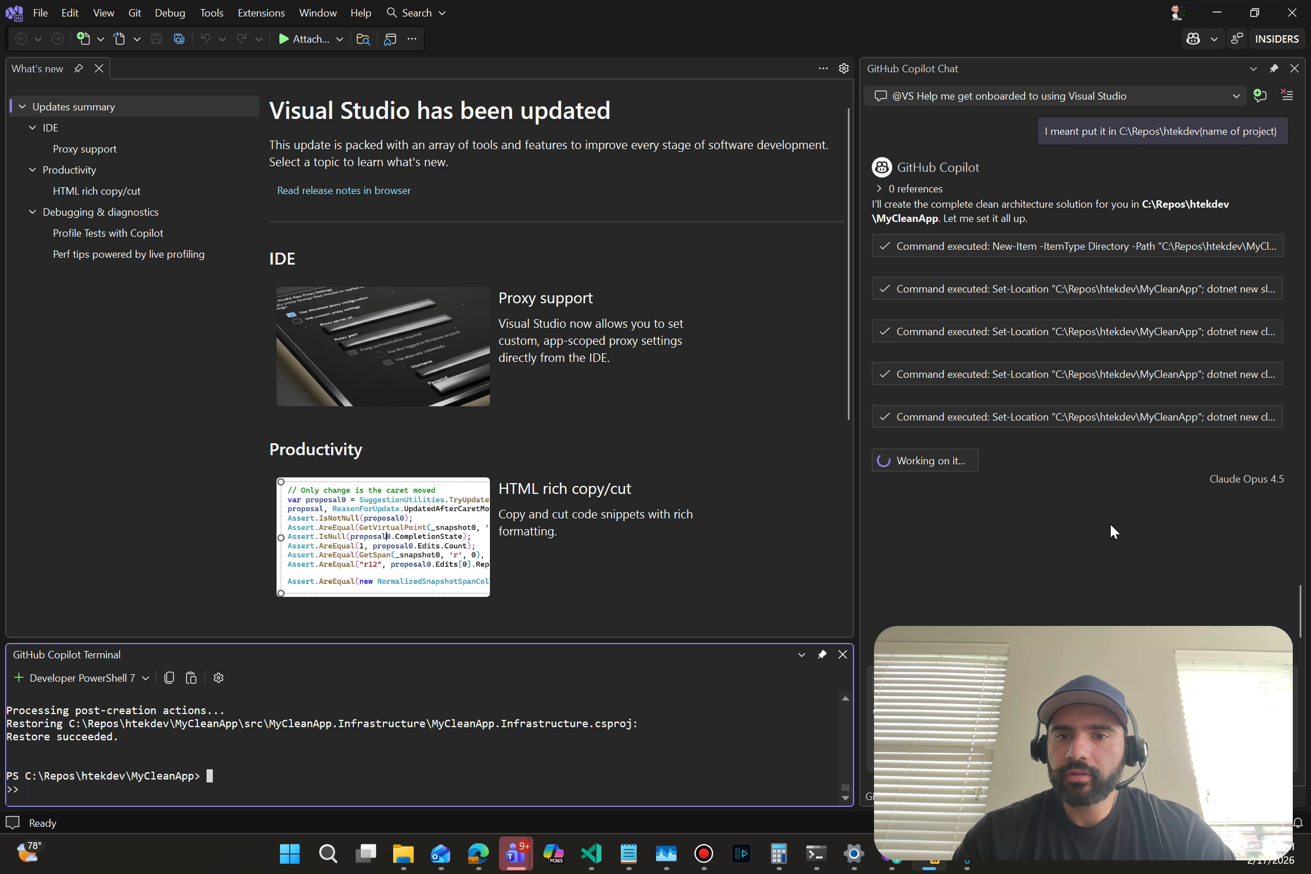Open the Attach button dropdown arrow
Viewport: 1311px width, 874px height.
coord(340,39)
